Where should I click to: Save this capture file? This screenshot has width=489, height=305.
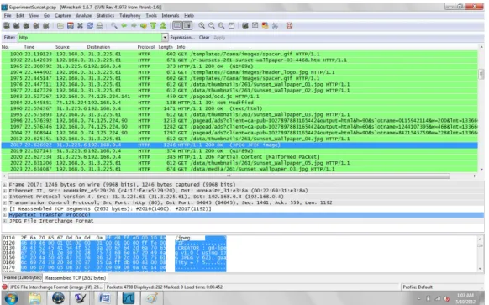71,25
